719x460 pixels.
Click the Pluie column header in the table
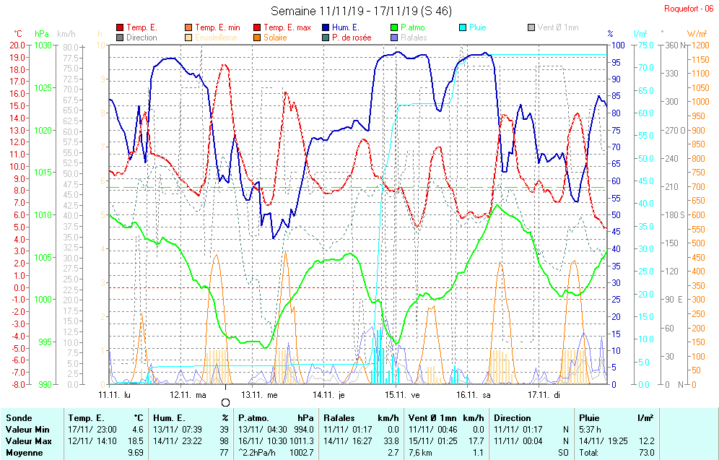tap(589, 418)
